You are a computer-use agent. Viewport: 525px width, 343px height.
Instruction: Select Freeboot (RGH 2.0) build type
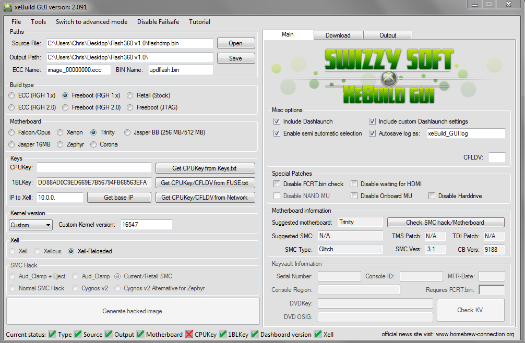91,108
